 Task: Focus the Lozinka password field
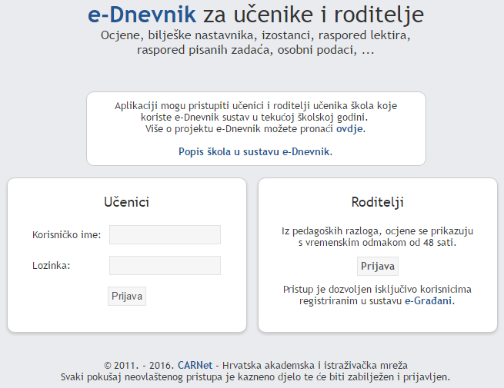tap(165, 265)
